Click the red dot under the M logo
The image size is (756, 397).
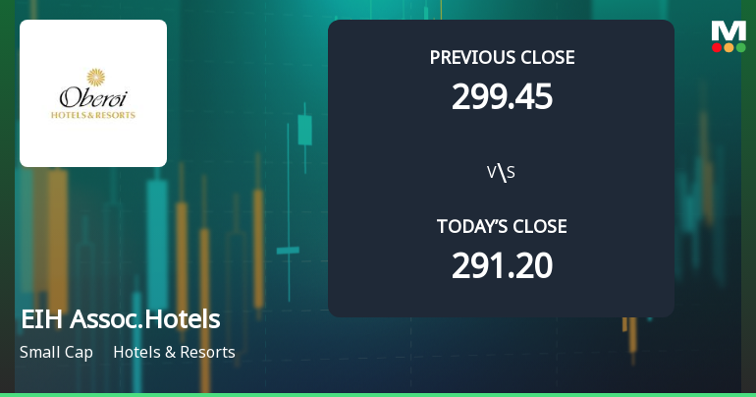click(717, 47)
